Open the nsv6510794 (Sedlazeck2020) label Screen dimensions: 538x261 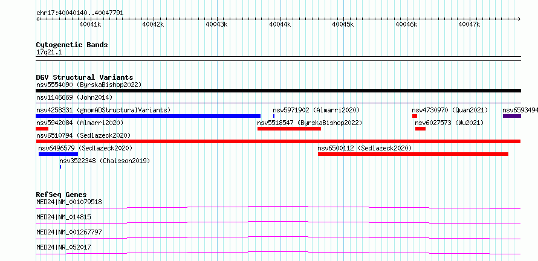click(x=83, y=135)
